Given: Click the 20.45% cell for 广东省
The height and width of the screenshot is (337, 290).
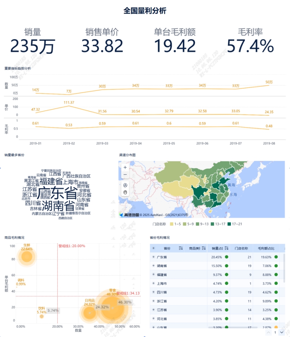Looking at the screenshot, I should click(216, 257).
